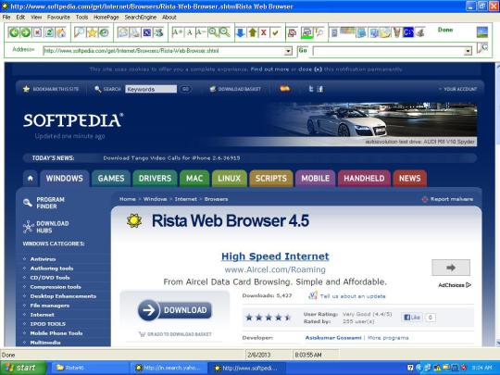500x375 pixels.
Task: Open the File menu
Action: [6, 17]
